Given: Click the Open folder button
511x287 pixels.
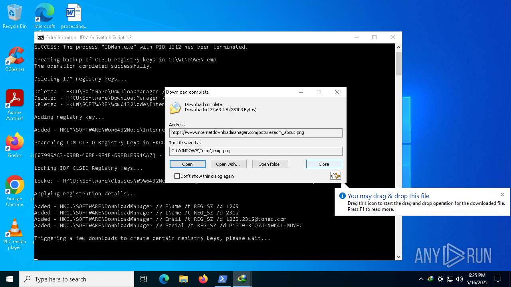Looking at the screenshot, I should (270, 164).
